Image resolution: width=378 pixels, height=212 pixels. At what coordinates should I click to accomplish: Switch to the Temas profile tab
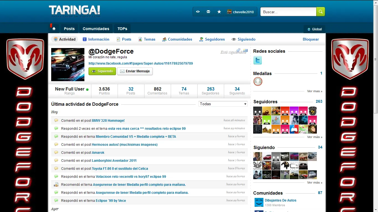(147, 39)
